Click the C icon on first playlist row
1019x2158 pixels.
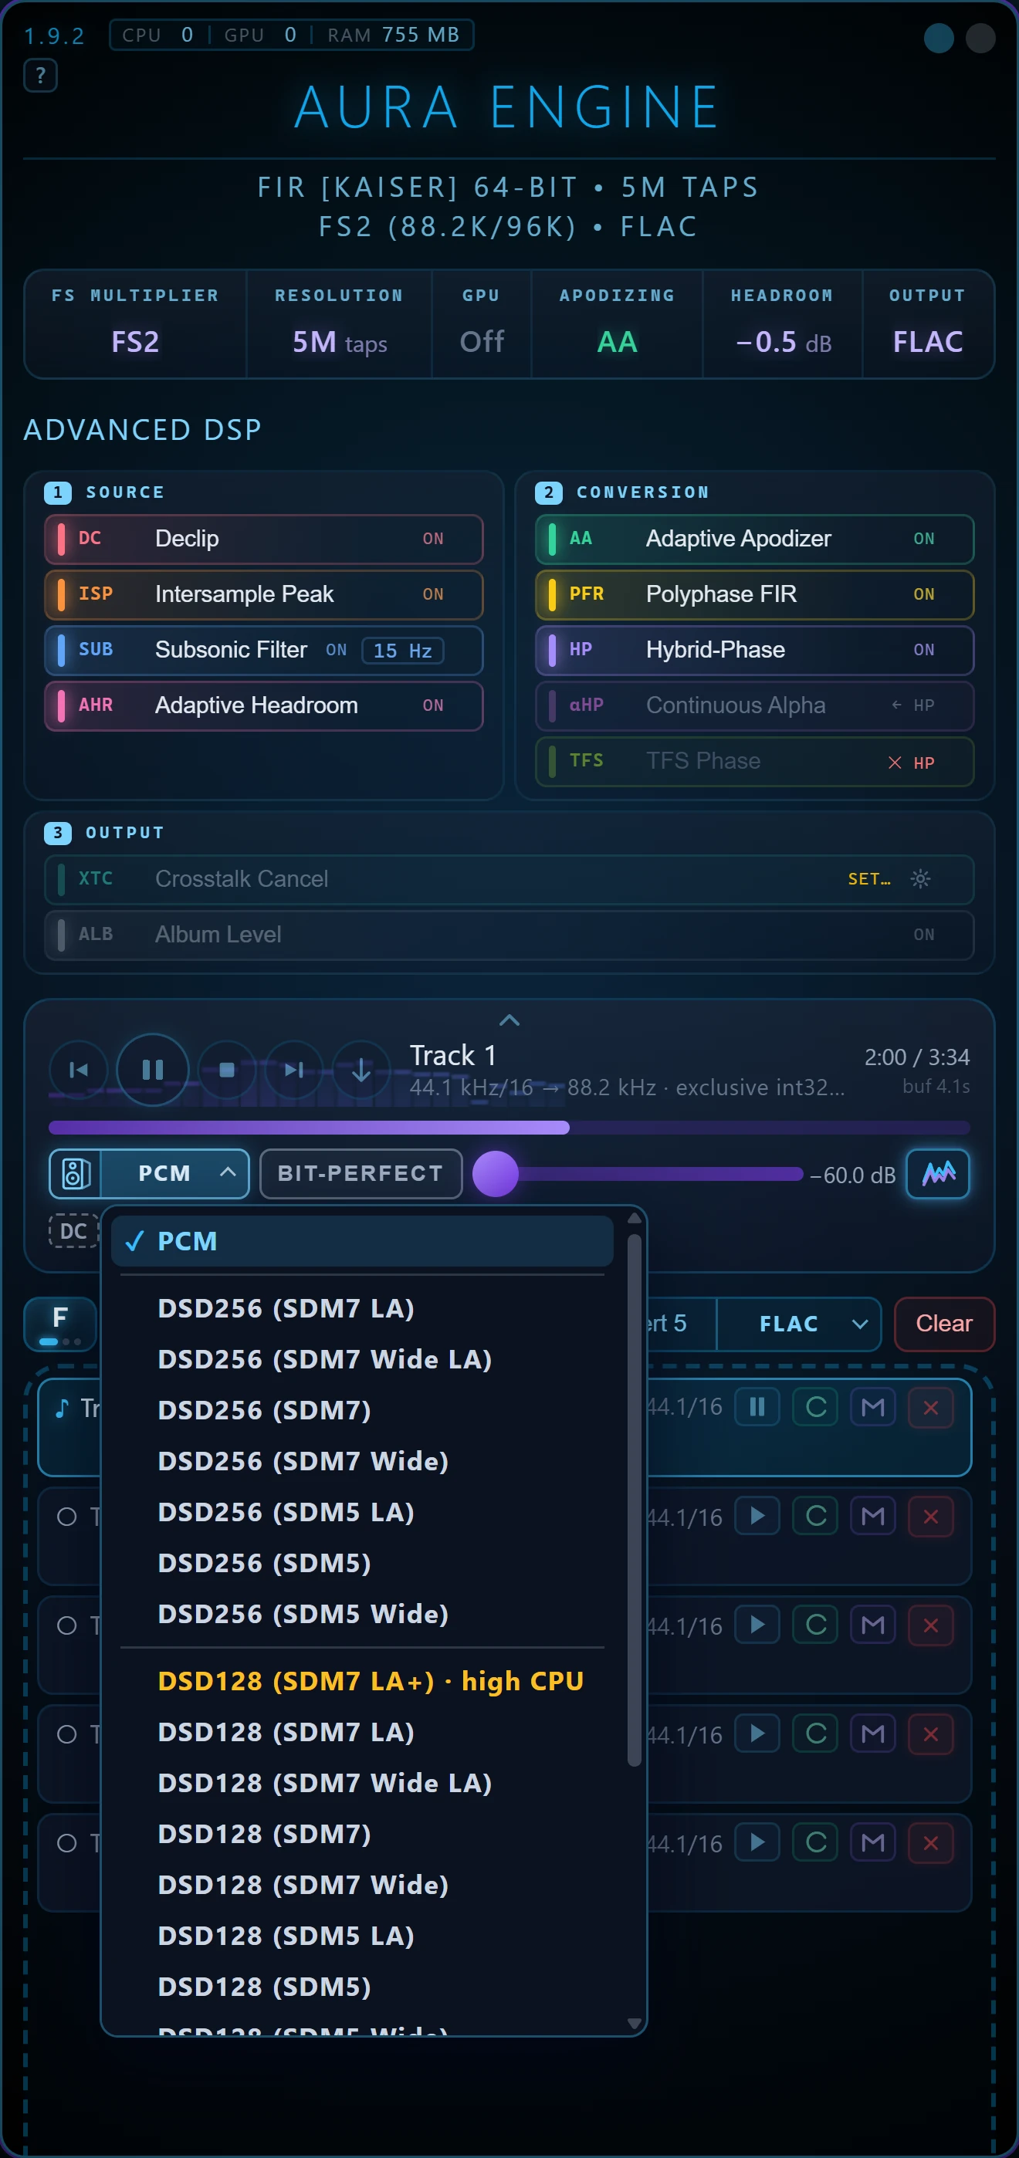[815, 1407]
